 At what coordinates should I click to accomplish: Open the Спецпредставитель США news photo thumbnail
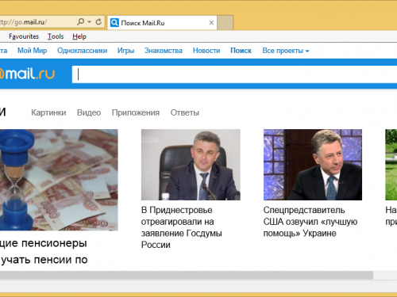313,165
